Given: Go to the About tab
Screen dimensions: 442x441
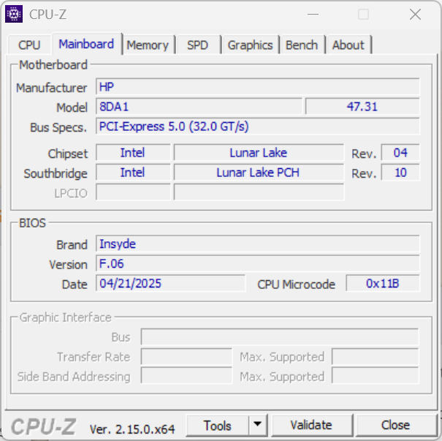Looking at the screenshot, I should click(348, 45).
